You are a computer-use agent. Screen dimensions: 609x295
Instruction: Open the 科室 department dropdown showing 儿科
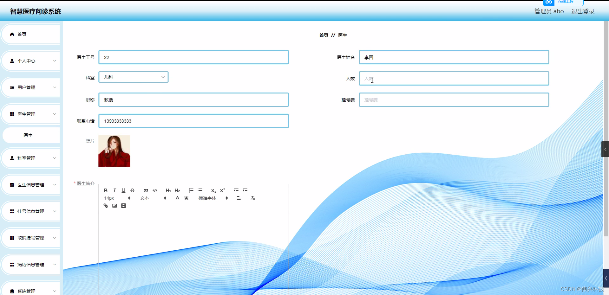[133, 77]
